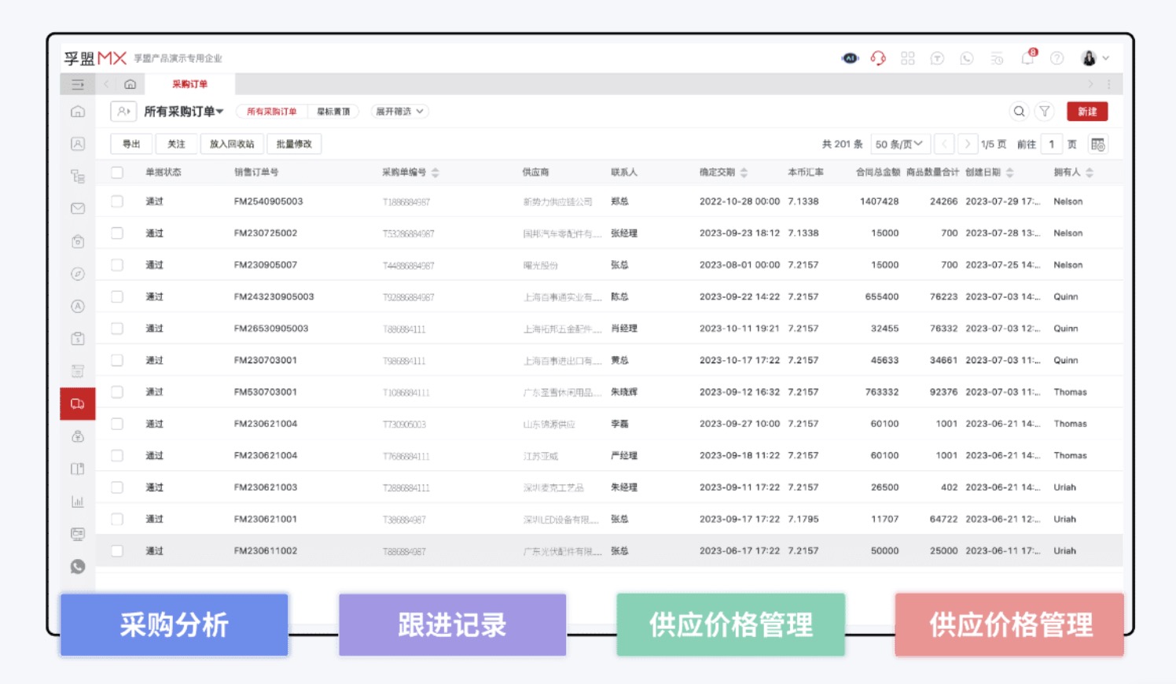Change page size via 50 条/页 dropdown
1176x684 pixels.
(898, 144)
